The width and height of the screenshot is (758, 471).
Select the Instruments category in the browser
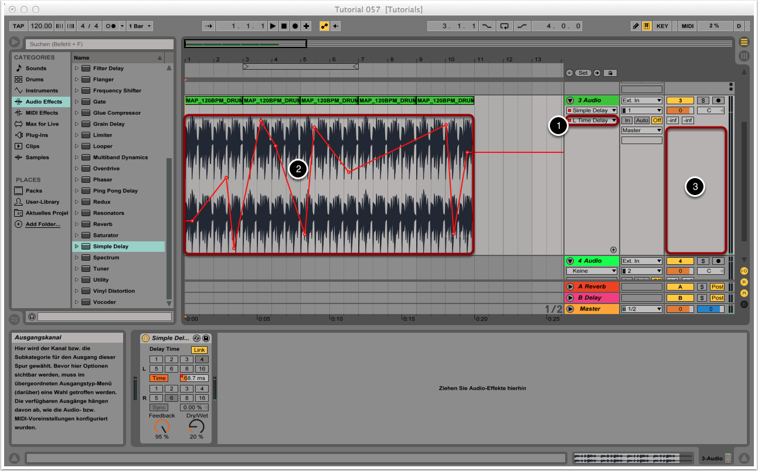click(x=41, y=91)
